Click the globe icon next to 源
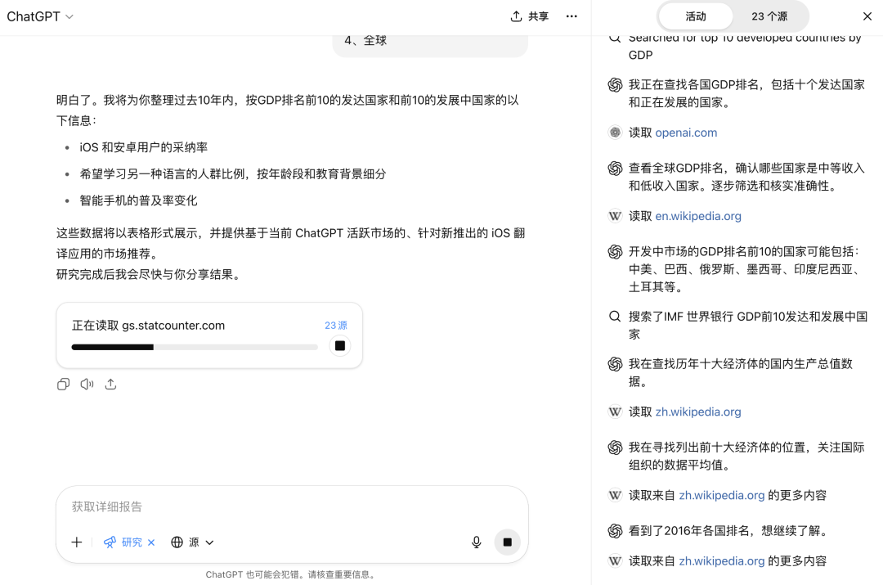 (x=176, y=542)
